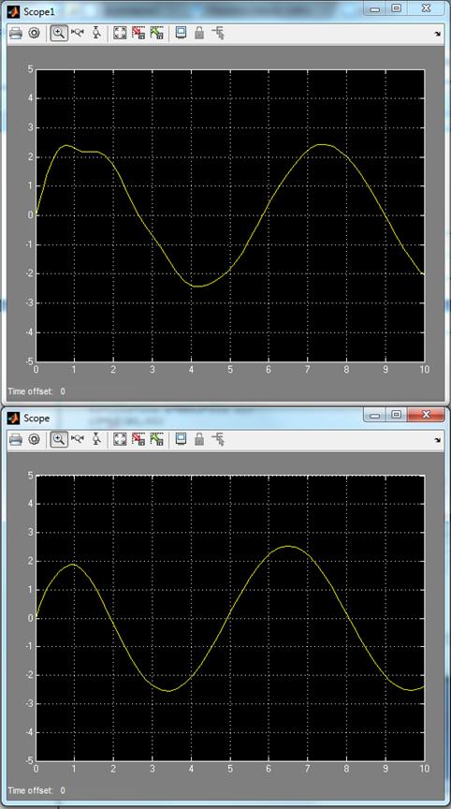Minimize the Scope1 window
451x809 pixels.
[x=375, y=8]
